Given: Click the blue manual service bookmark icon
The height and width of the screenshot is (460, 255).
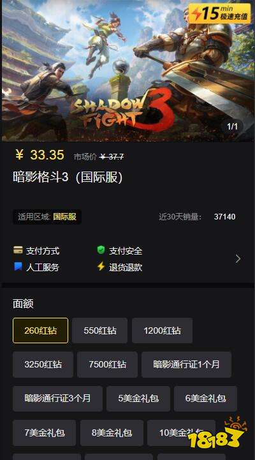Looking at the screenshot, I should point(18,267).
